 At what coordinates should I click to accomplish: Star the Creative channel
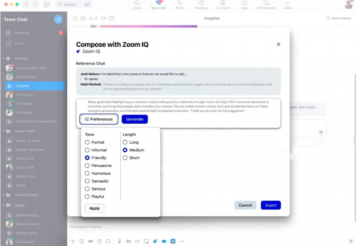74,18
